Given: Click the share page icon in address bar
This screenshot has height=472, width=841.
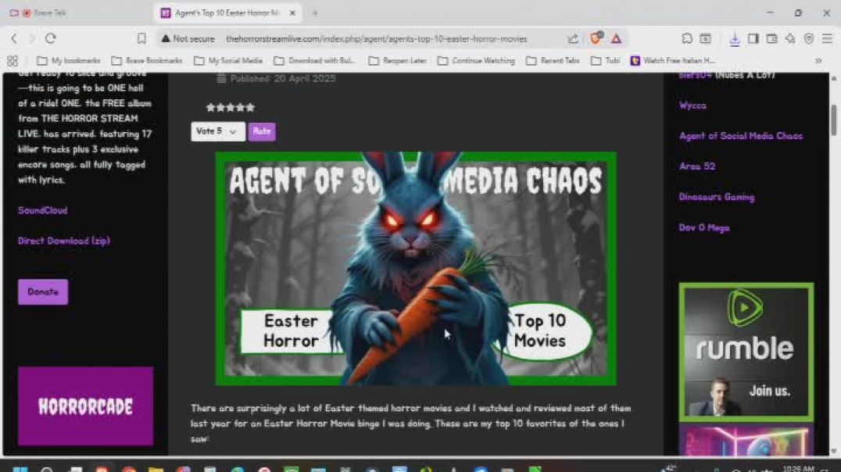Looking at the screenshot, I should tap(573, 38).
